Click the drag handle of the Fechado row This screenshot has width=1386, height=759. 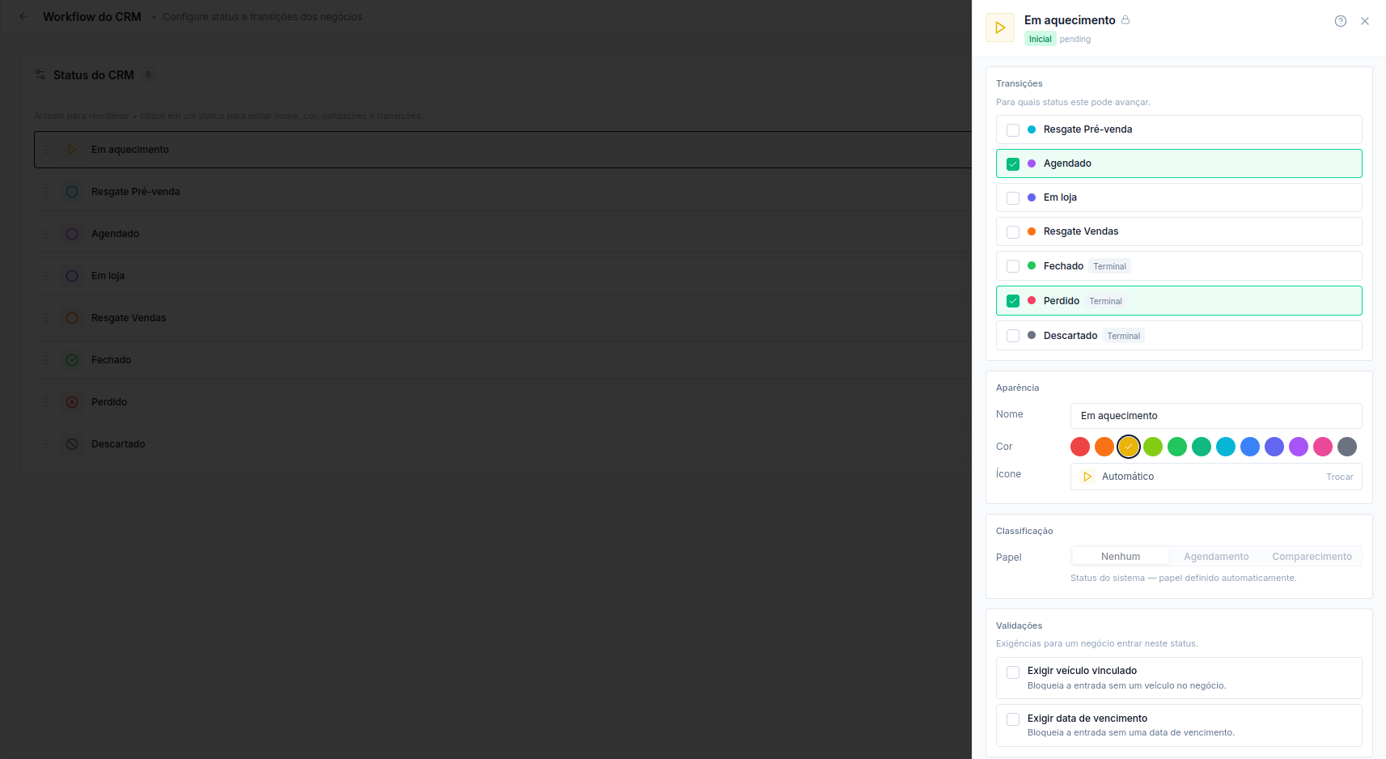pos(46,360)
